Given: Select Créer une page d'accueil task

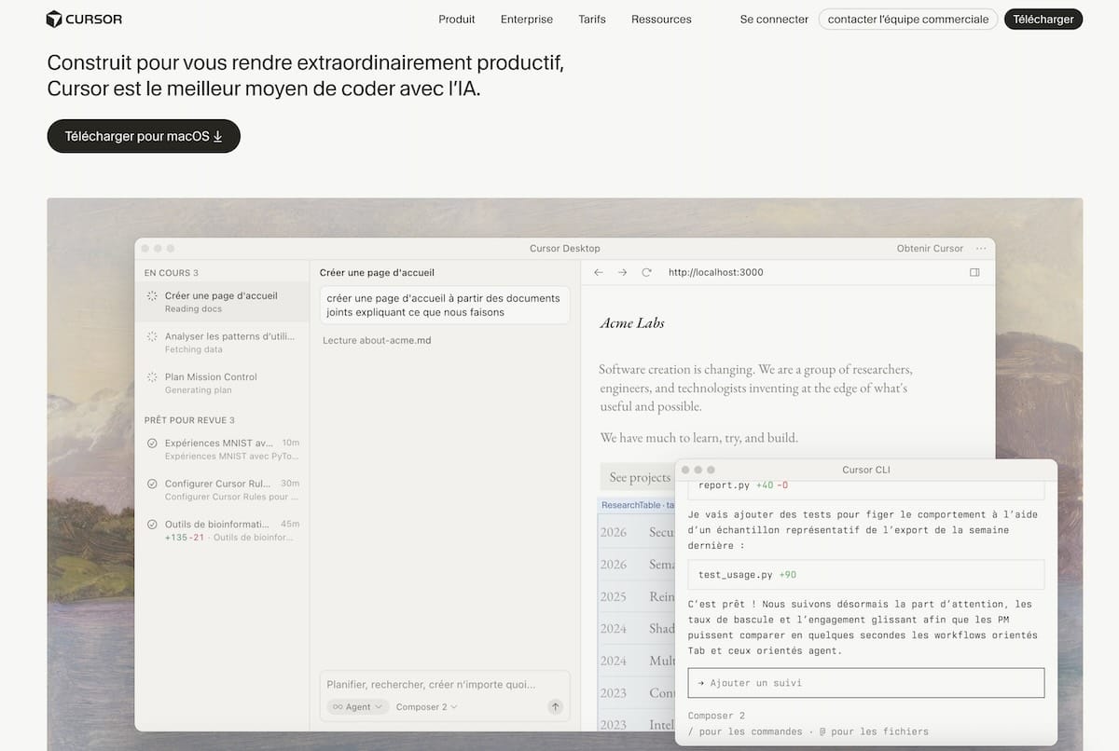Looking at the screenshot, I should [222, 302].
